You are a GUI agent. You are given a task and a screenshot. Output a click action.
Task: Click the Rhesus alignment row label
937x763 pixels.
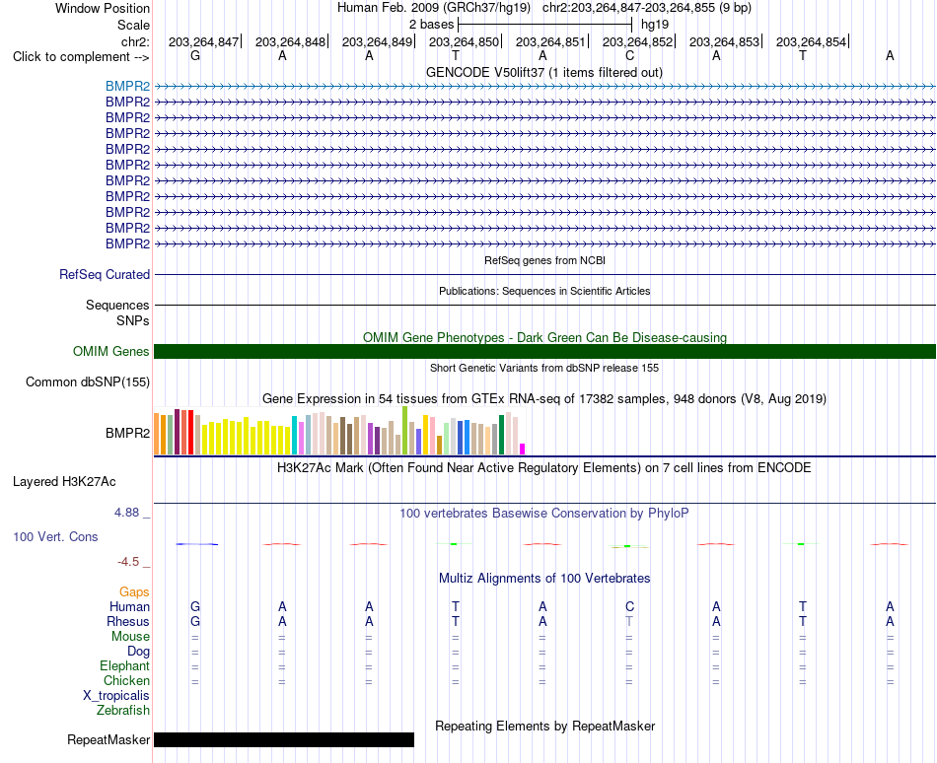click(x=128, y=622)
